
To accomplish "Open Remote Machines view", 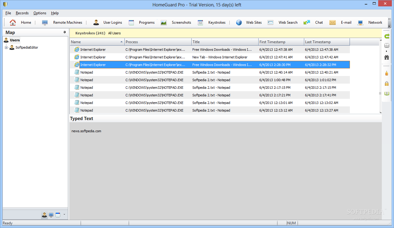I will (x=62, y=22).
